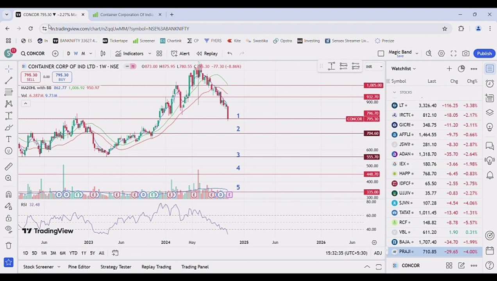The height and width of the screenshot is (281, 497).
Task: Toggle fullscreen mode
Action: (x=453, y=53)
